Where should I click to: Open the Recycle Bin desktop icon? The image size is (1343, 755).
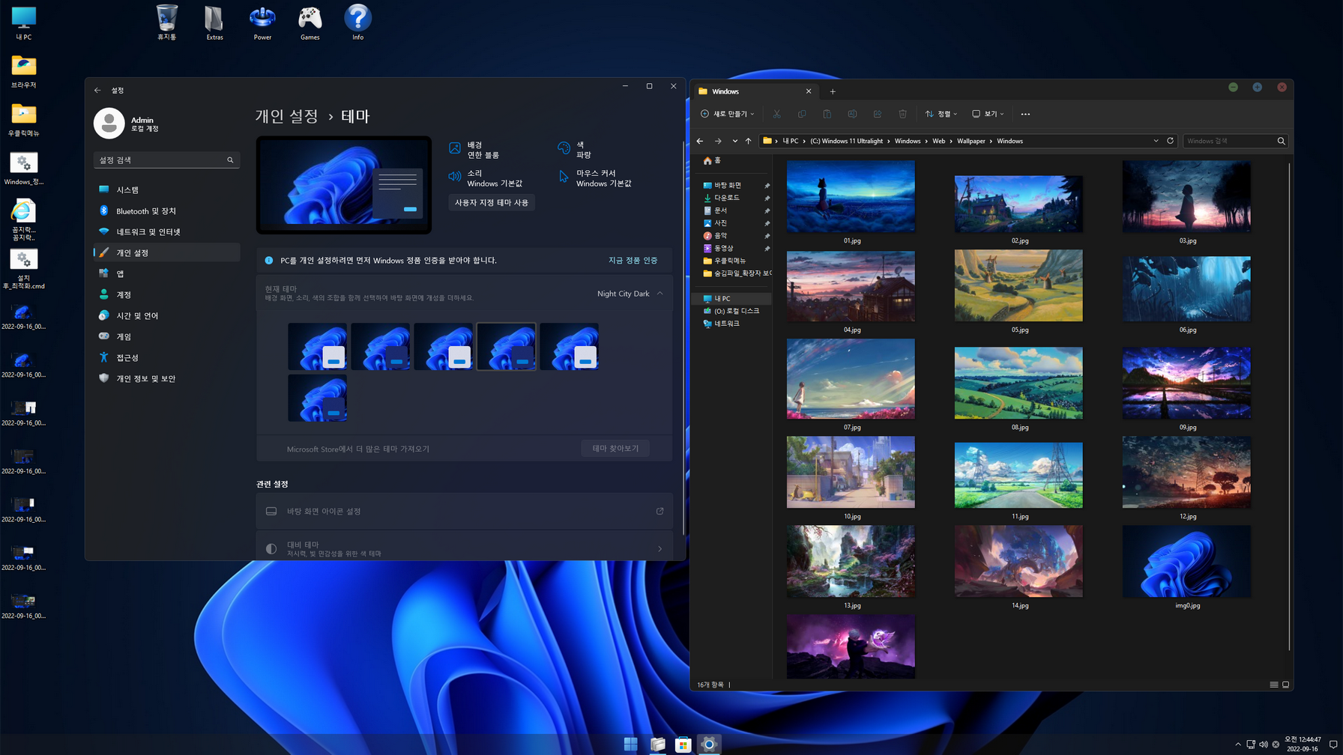pos(166,22)
